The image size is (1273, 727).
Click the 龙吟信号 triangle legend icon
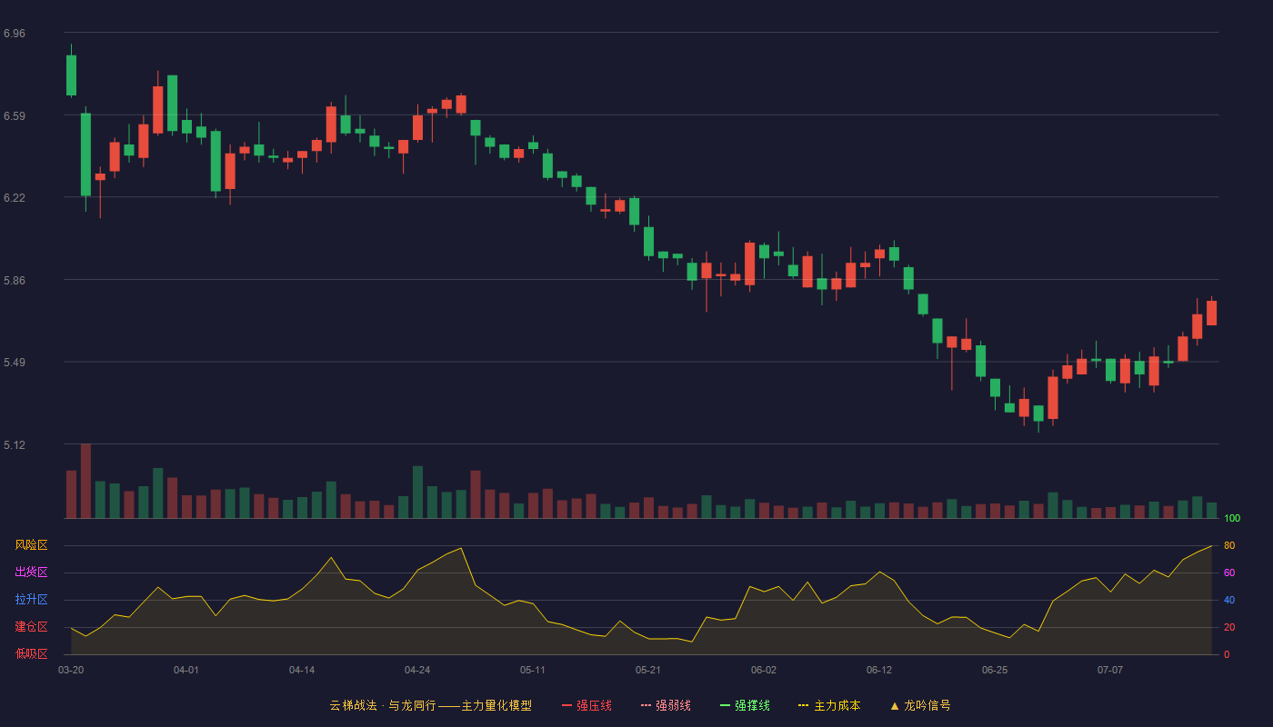(x=895, y=705)
